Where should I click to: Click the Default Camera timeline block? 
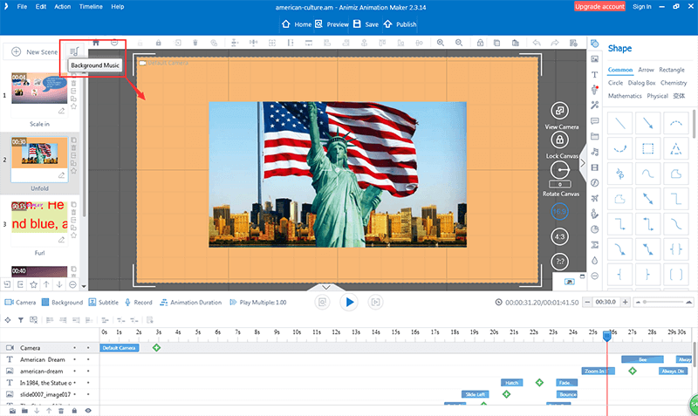pos(120,348)
